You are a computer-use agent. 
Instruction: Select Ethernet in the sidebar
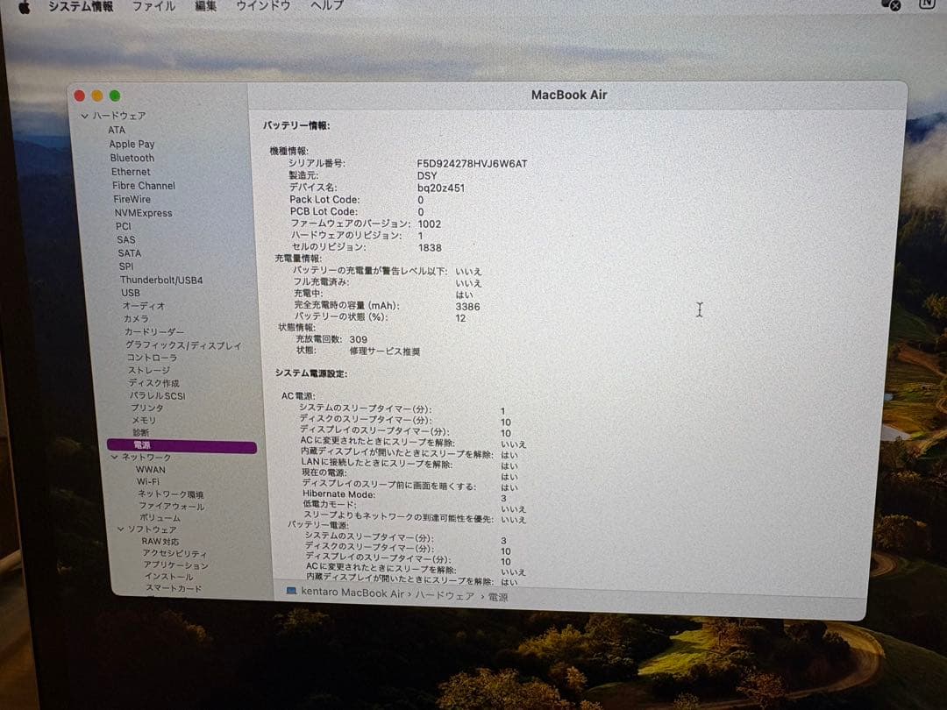[x=131, y=172]
